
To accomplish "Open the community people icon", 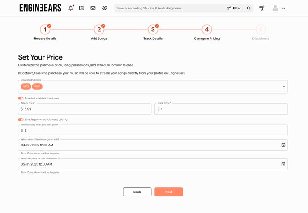I will pyautogui.click(x=104, y=8).
